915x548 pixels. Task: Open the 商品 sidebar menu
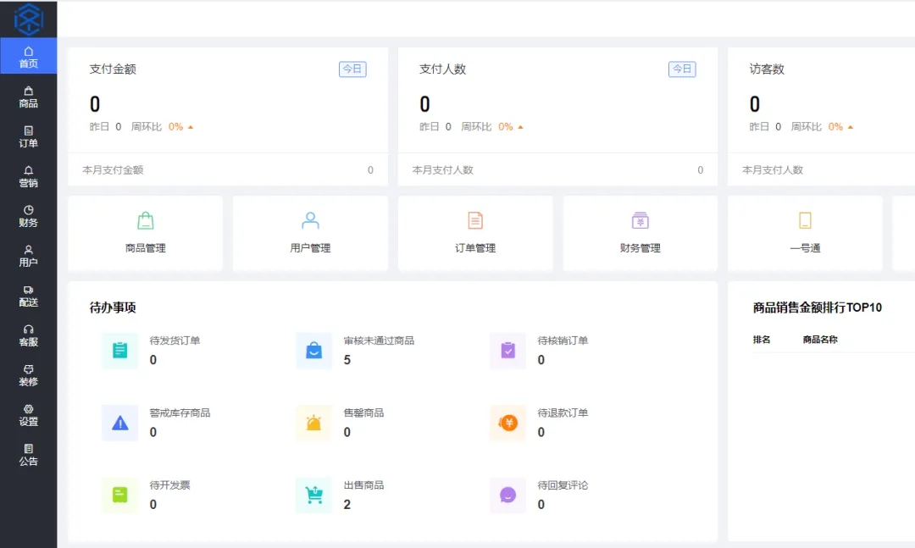[x=28, y=97]
